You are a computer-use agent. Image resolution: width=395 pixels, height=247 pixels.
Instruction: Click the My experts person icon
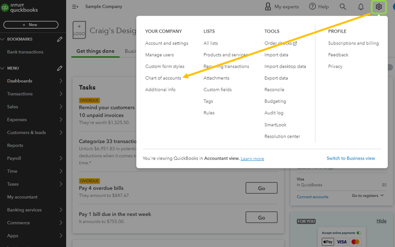[268, 7]
